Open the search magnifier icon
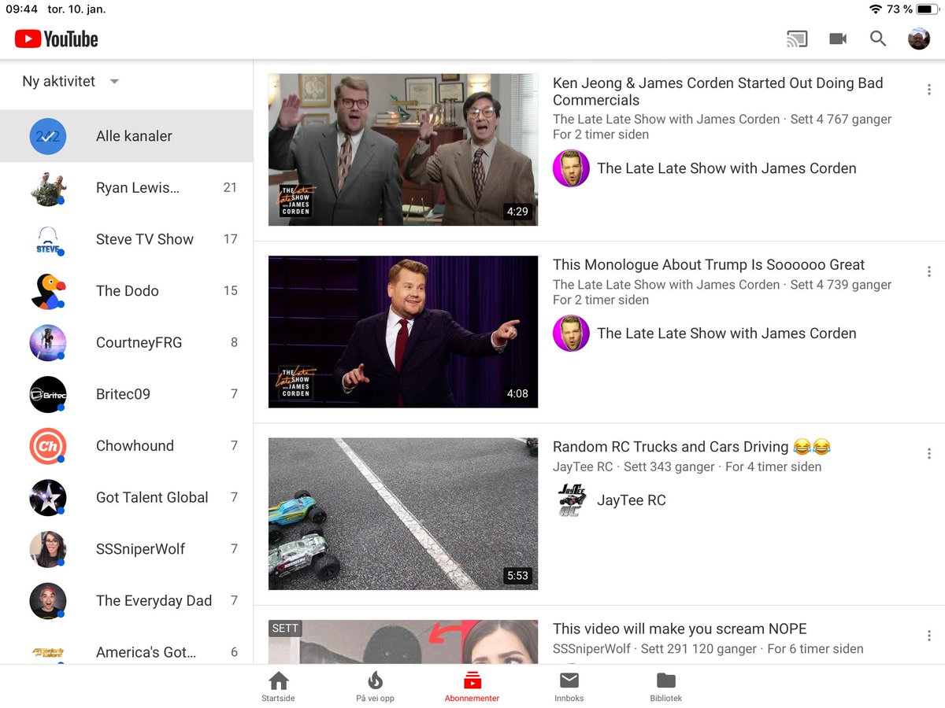The width and height of the screenshot is (945, 708). [x=878, y=39]
